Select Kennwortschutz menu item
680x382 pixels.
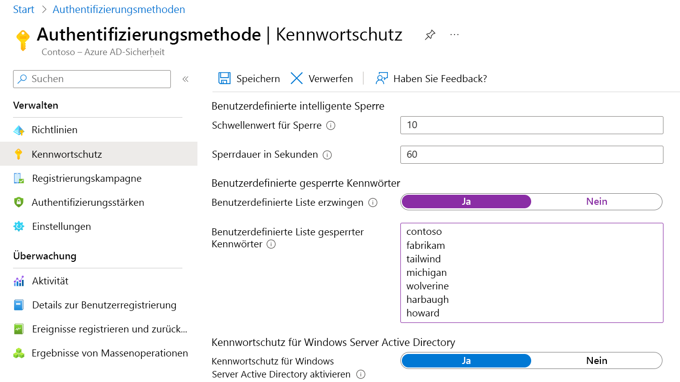pyautogui.click(x=99, y=154)
